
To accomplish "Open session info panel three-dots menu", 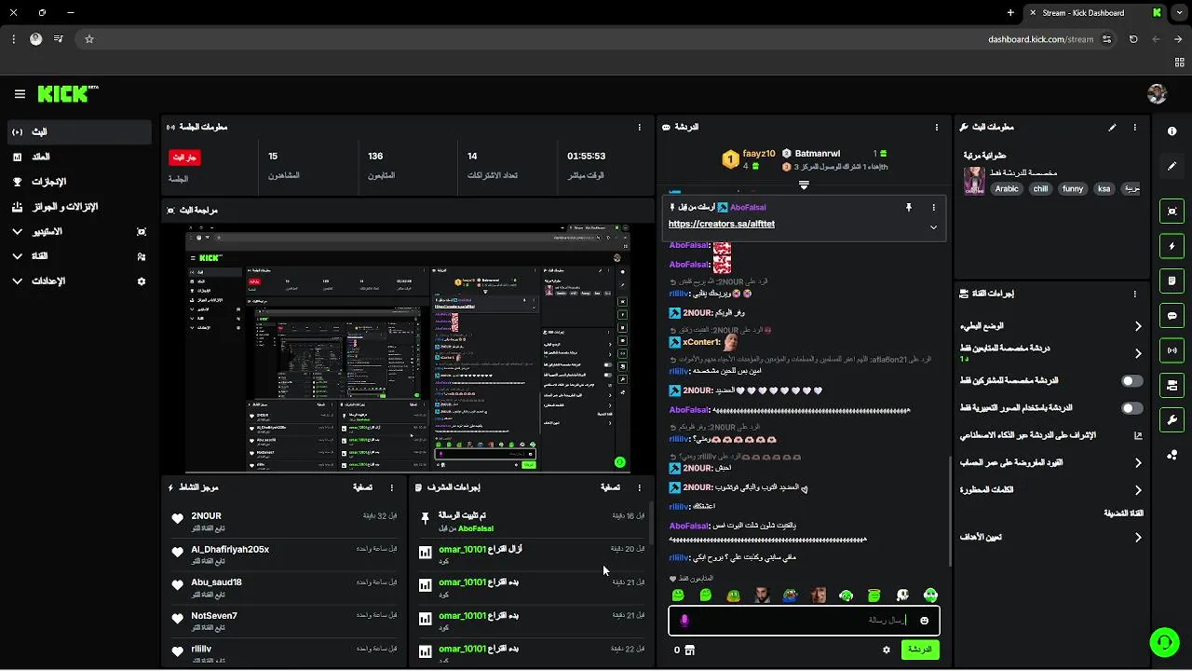I will [639, 127].
